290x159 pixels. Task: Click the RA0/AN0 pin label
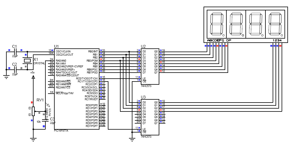61,60
